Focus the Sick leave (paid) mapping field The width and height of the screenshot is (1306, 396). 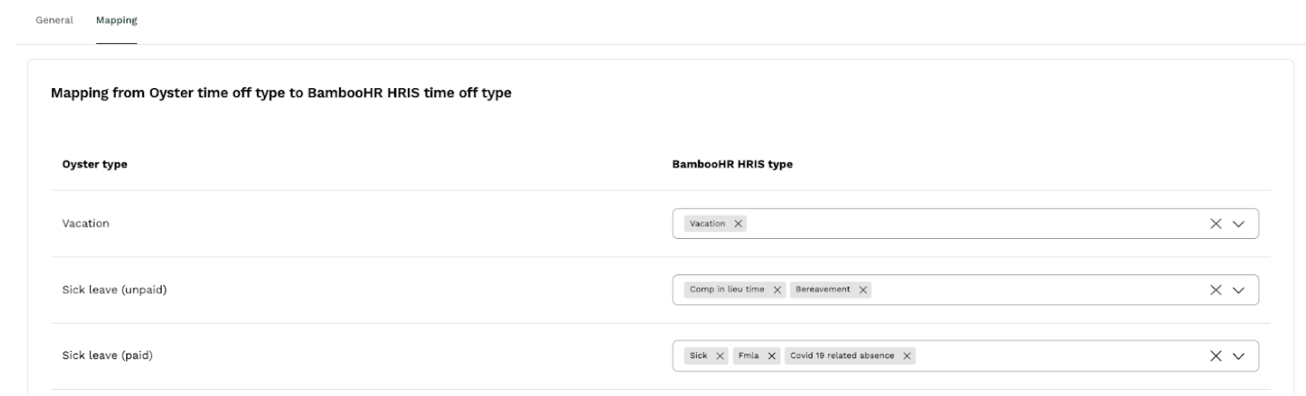[965, 356]
